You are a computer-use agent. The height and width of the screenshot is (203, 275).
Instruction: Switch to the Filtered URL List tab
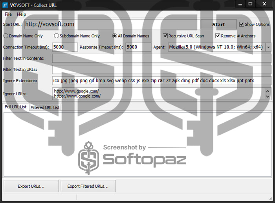tap(45, 107)
